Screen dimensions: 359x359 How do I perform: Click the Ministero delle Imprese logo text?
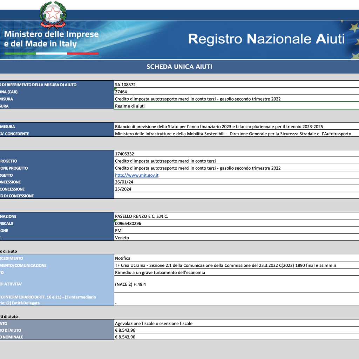coord(51,39)
